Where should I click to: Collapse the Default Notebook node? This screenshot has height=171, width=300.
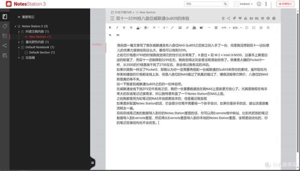coord(19,47)
